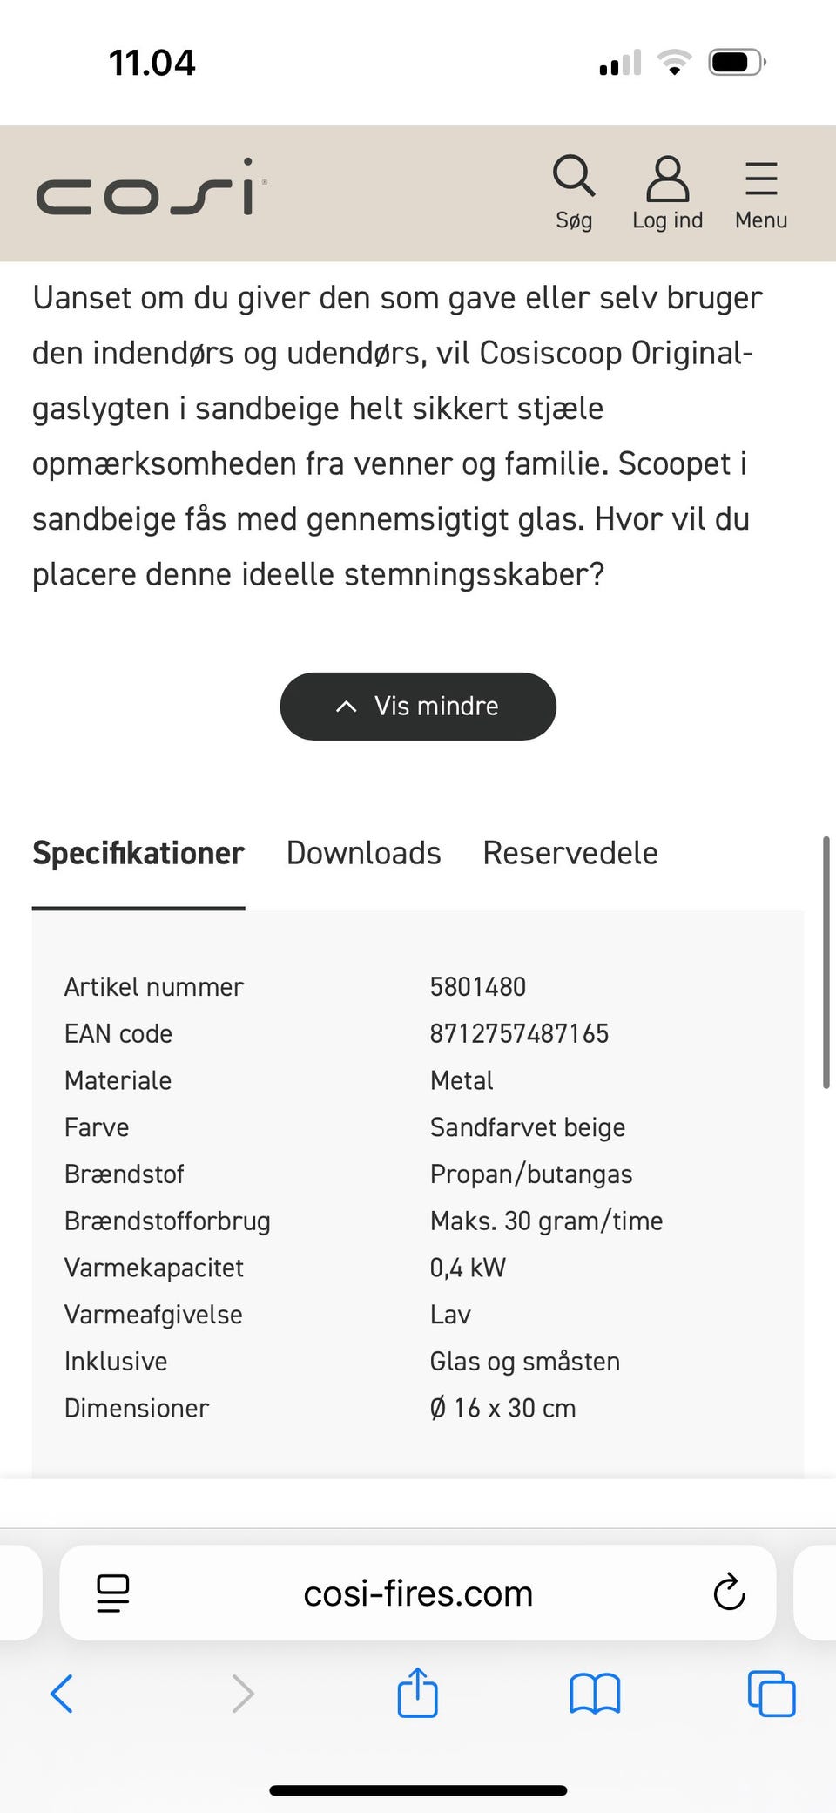This screenshot has width=836, height=1813.
Task: Select the Specifikationer tab
Action: click(138, 853)
